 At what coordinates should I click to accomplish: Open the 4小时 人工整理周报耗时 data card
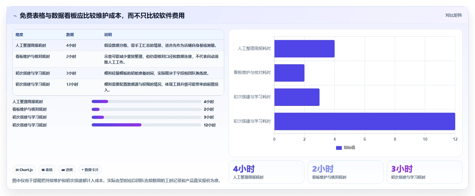(266, 172)
